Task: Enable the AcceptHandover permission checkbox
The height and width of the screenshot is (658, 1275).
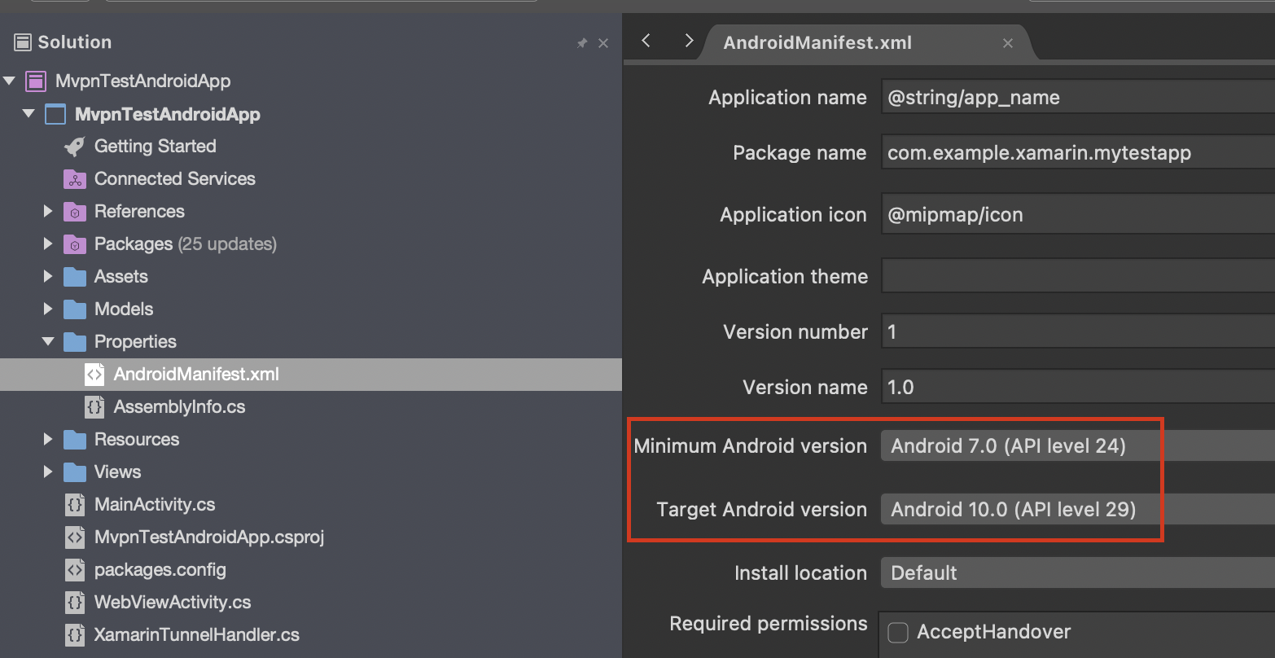Action: (898, 633)
